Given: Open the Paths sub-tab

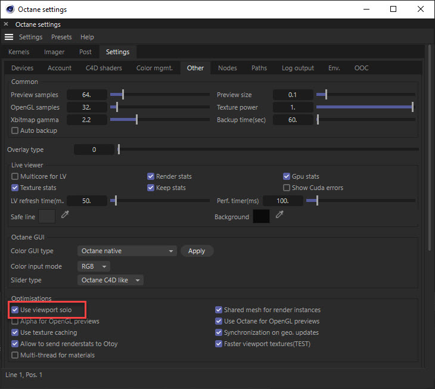Looking at the screenshot, I should 259,68.
